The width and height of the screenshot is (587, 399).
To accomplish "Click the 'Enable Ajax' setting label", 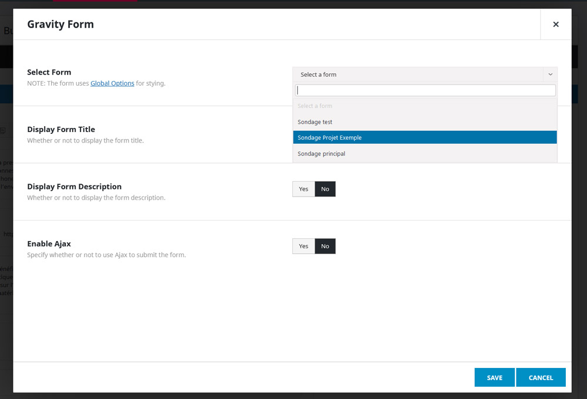I will [49, 244].
